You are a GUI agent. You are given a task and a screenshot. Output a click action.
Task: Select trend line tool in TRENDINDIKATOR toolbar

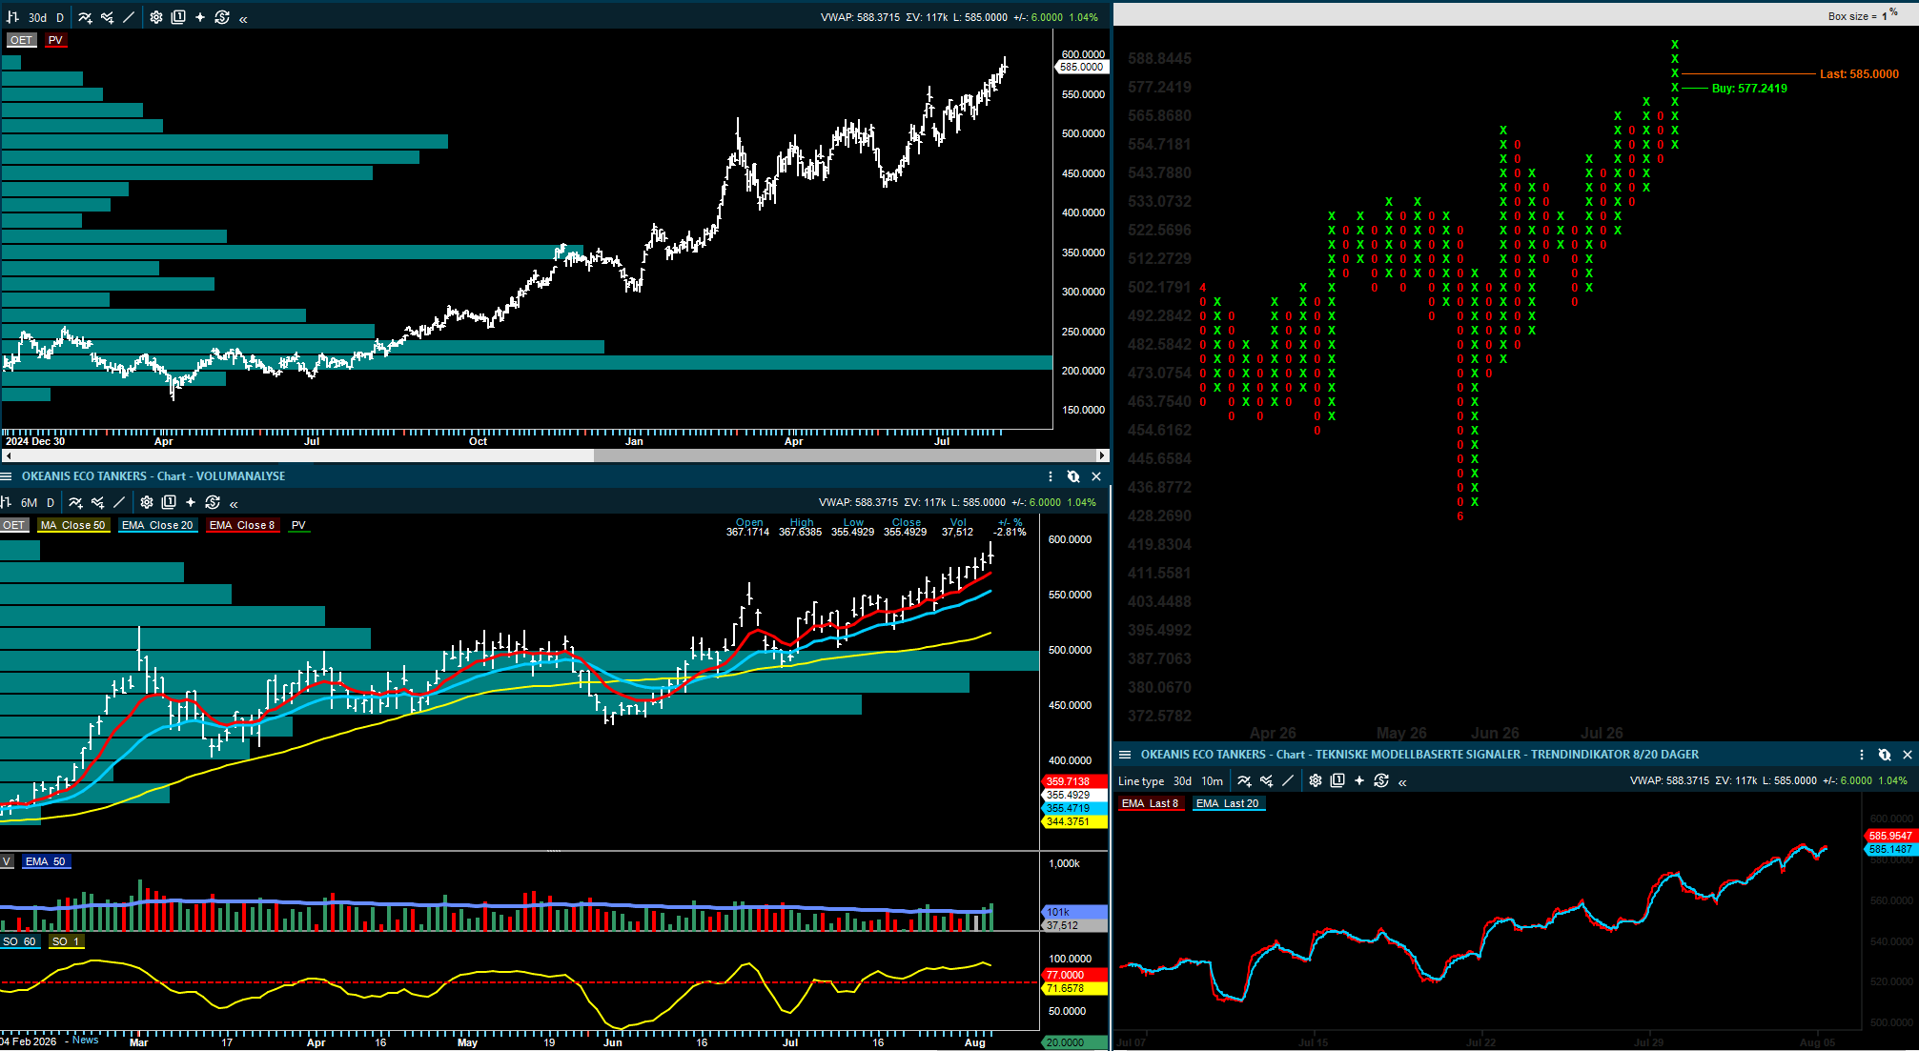point(1288,780)
